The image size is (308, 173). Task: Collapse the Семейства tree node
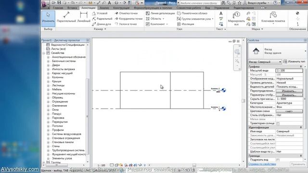(44, 53)
